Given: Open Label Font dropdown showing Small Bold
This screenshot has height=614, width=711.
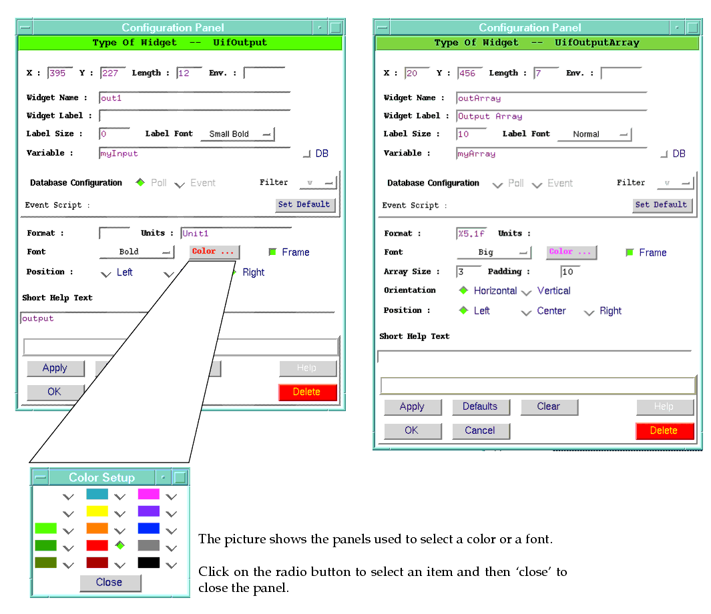Looking at the screenshot, I should click(x=238, y=134).
